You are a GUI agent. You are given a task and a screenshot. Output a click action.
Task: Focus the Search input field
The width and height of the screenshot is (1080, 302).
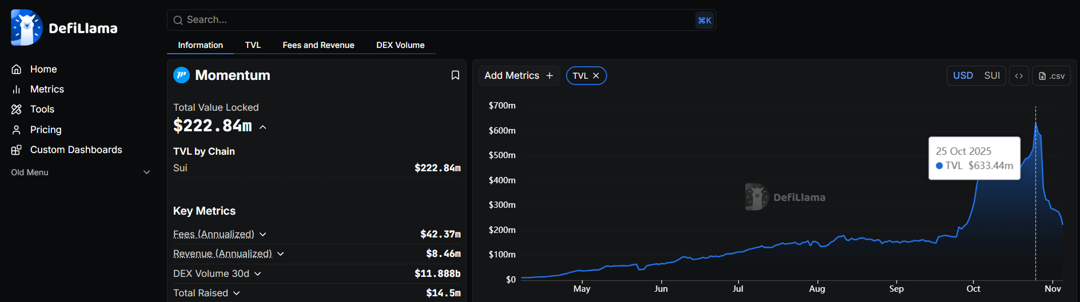[435, 20]
